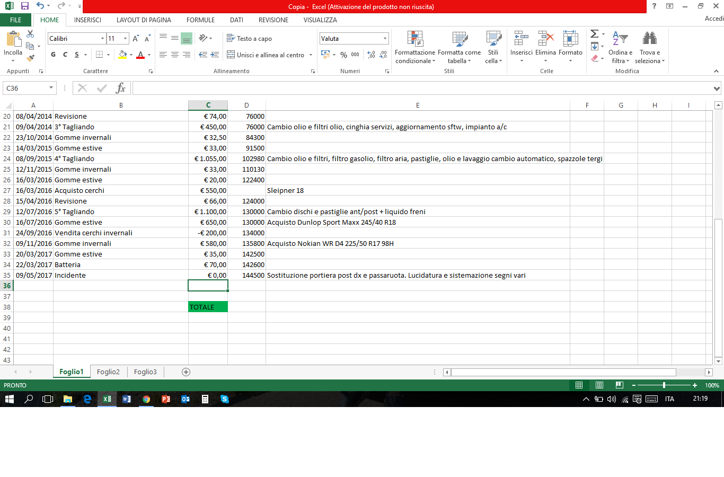The height and width of the screenshot is (477, 724).
Task: Select the Format Painter brush
Action: click(30, 58)
